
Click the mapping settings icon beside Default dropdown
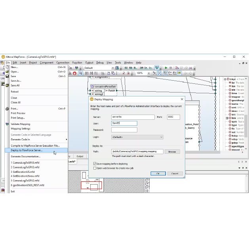(117, 68)
